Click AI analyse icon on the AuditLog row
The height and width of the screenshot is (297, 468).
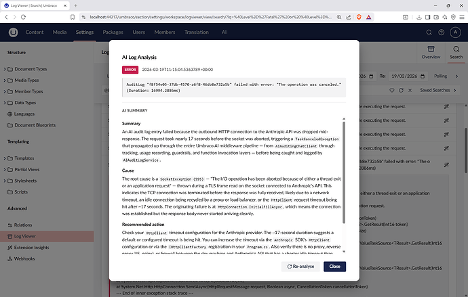(446, 164)
